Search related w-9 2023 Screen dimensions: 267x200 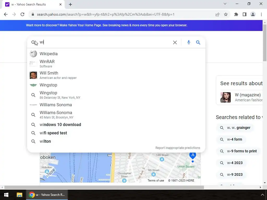231,175
